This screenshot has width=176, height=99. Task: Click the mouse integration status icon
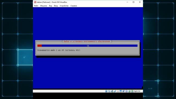(x=129, y=91)
